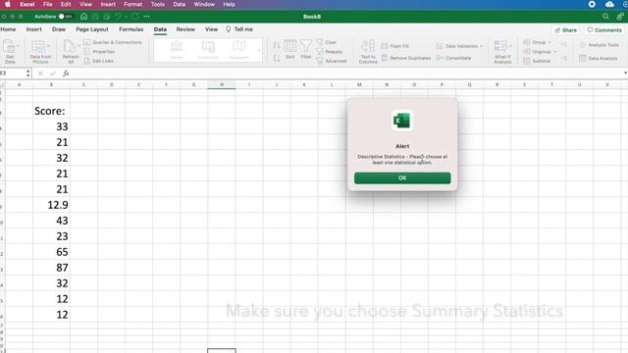Click the Home house icon in title bar
Screen dimensions: 628x353
click(x=83, y=17)
